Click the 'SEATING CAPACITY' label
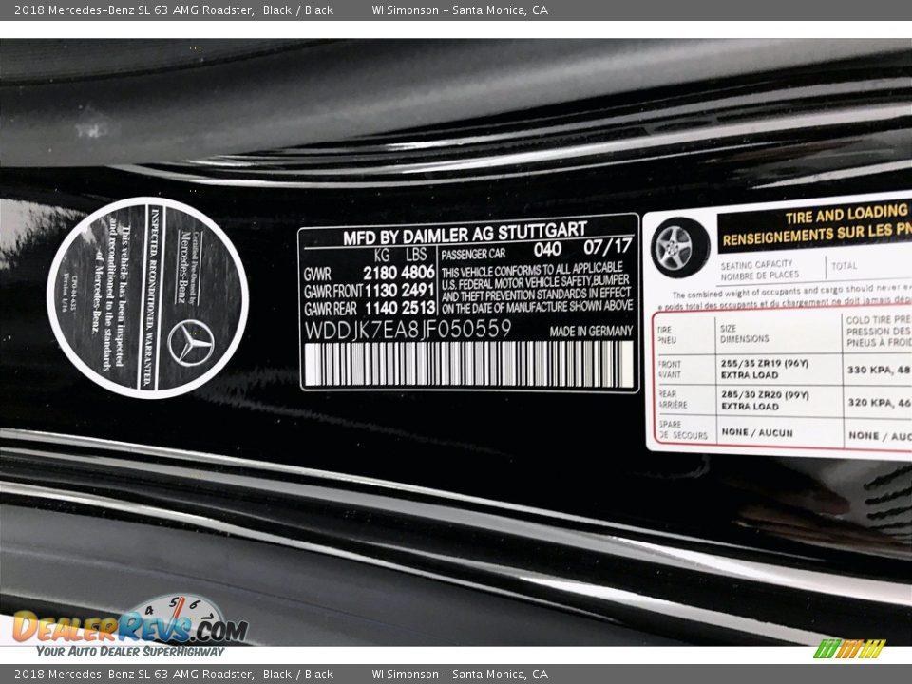This screenshot has height=684, width=912. tap(756, 265)
